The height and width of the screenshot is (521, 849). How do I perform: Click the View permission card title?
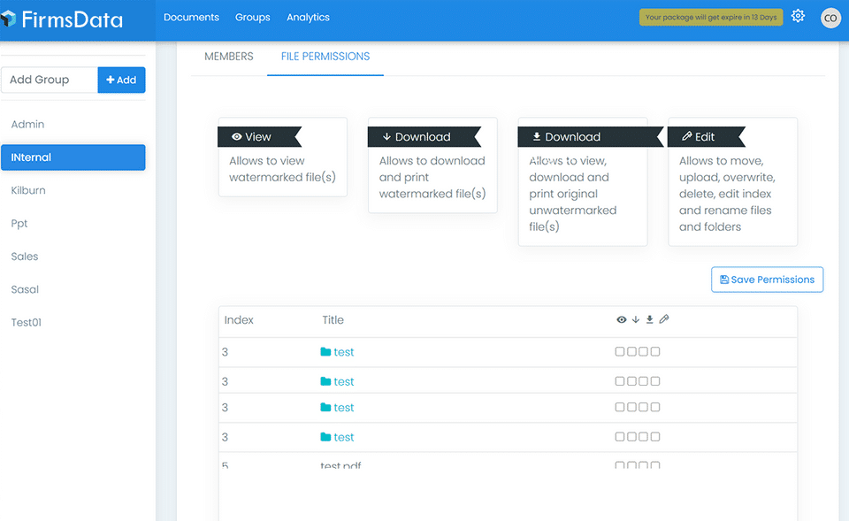(x=257, y=137)
